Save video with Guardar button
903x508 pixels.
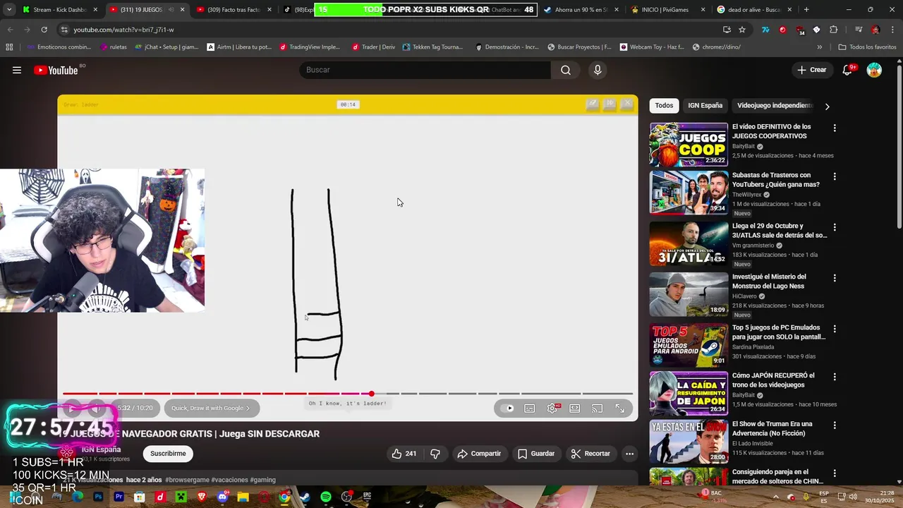tap(535, 454)
